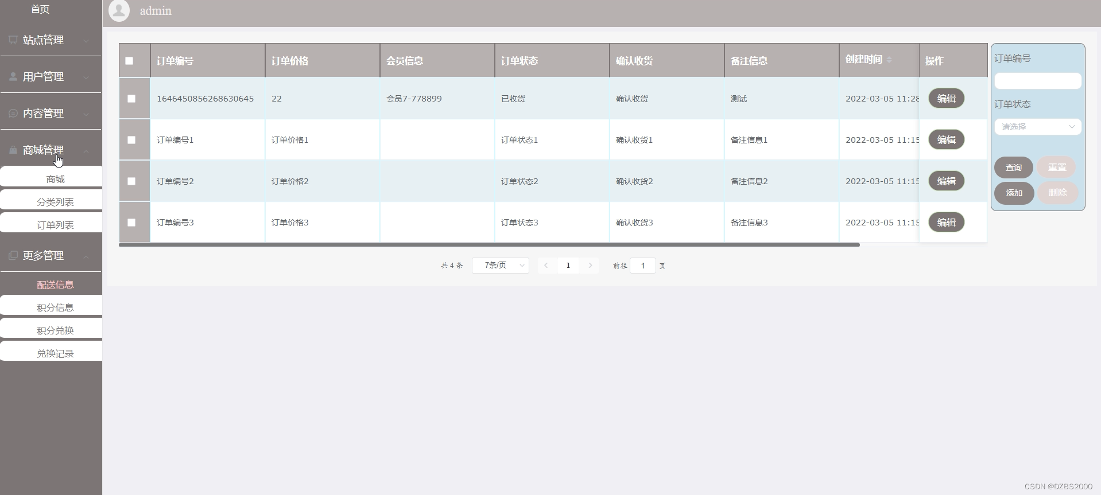Image resolution: width=1101 pixels, height=495 pixels.
Task: Go to next page arrow
Action: click(590, 266)
